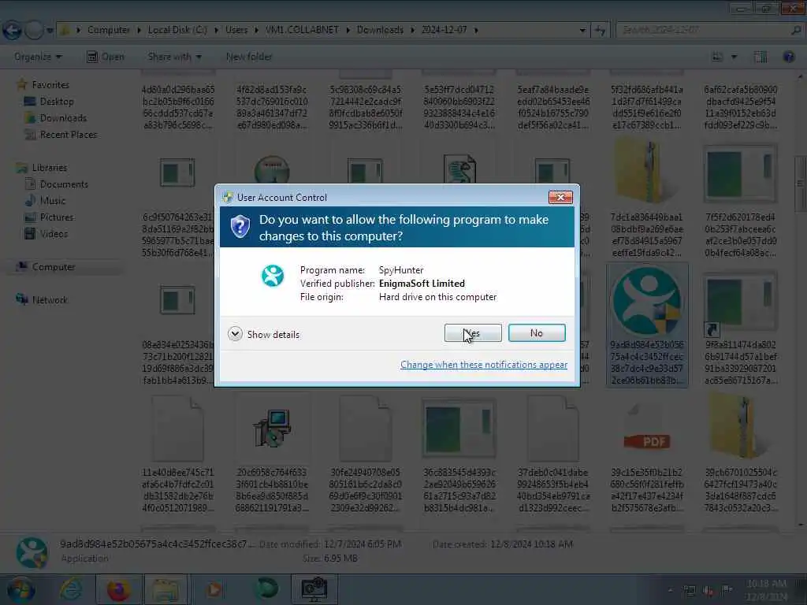
Task: Select installer file 20c6058c764f633
Action: [x=272, y=428]
